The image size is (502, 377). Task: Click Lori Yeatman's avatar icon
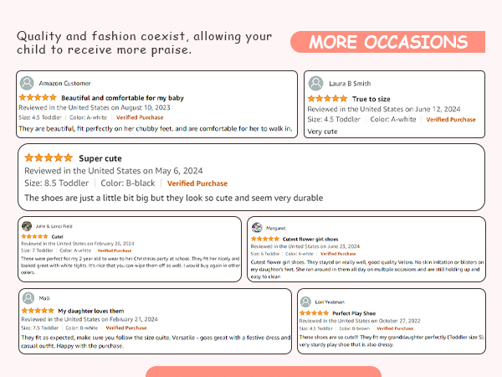pyautogui.click(x=305, y=302)
